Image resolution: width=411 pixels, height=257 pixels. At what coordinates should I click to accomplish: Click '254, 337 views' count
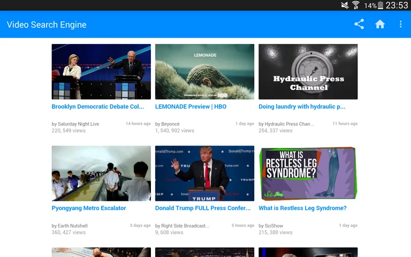pyautogui.click(x=276, y=131)
